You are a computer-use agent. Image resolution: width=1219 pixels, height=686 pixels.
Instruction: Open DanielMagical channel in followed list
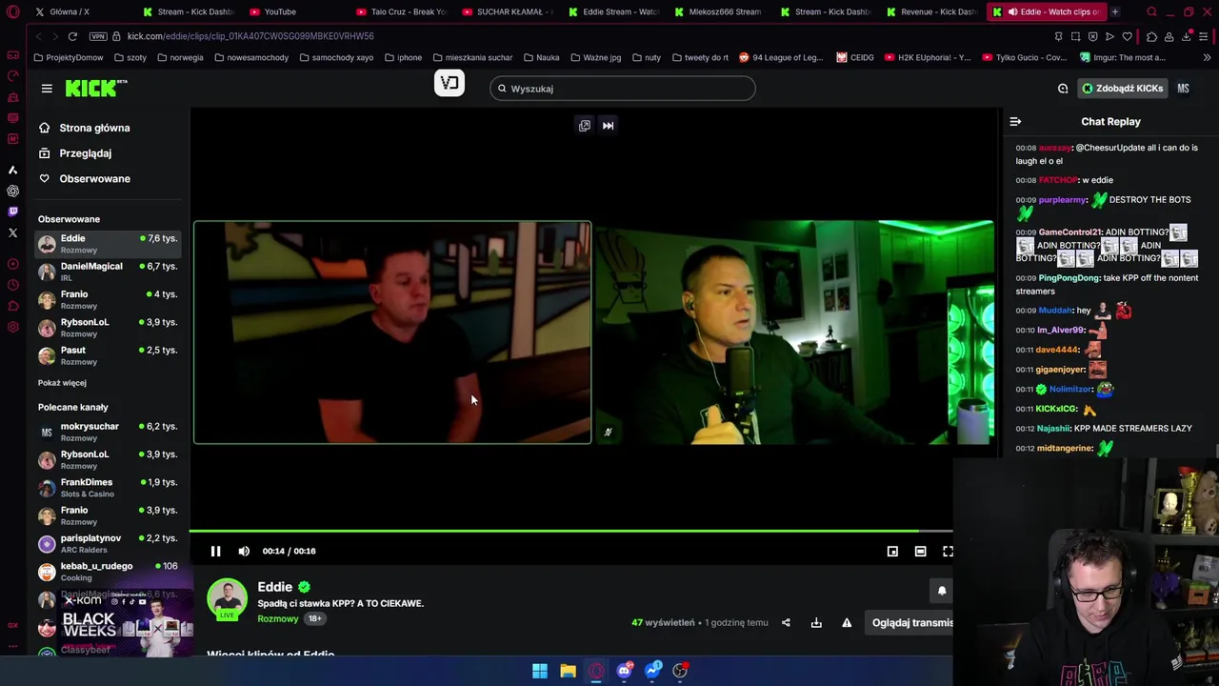(x=109, y=272)
